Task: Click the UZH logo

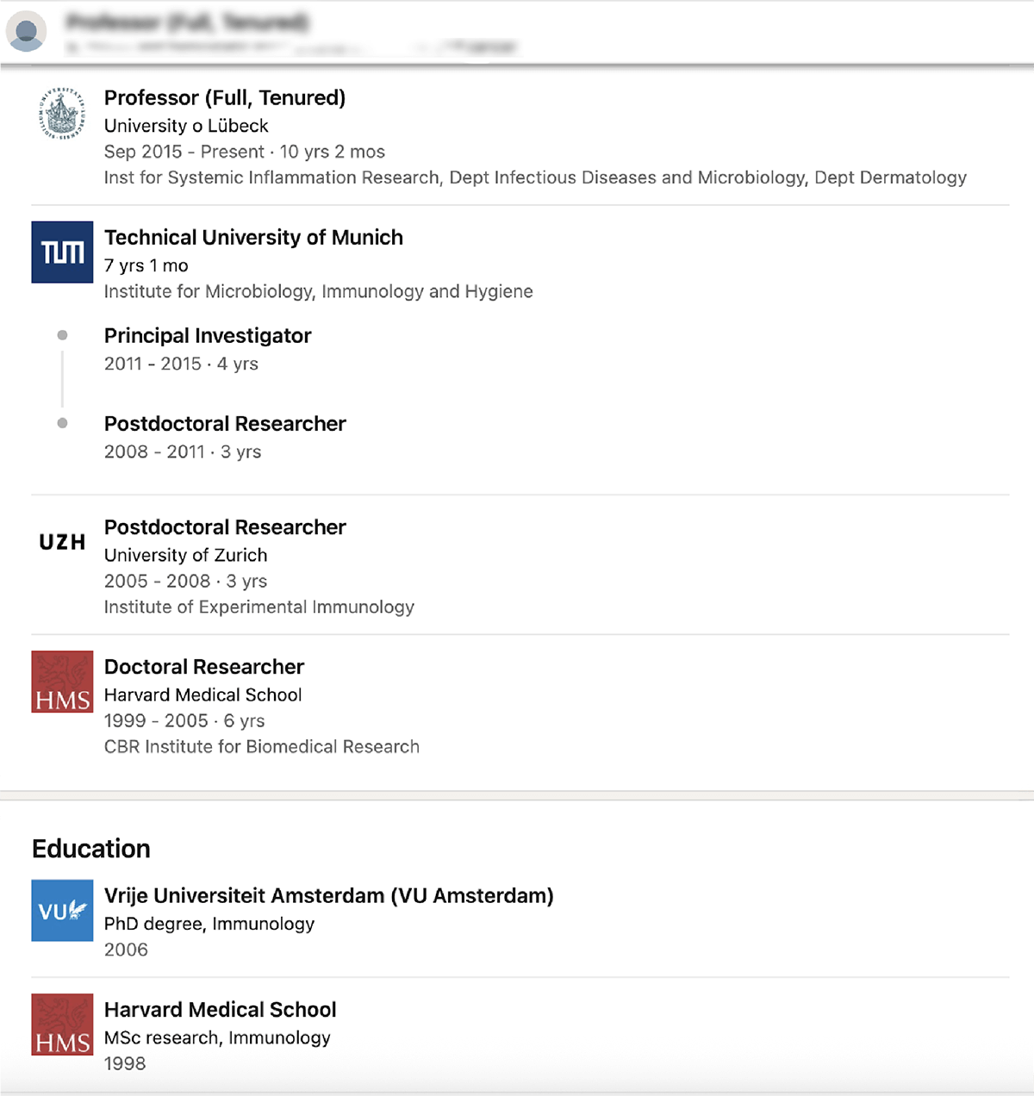Action: coord(62,542)
